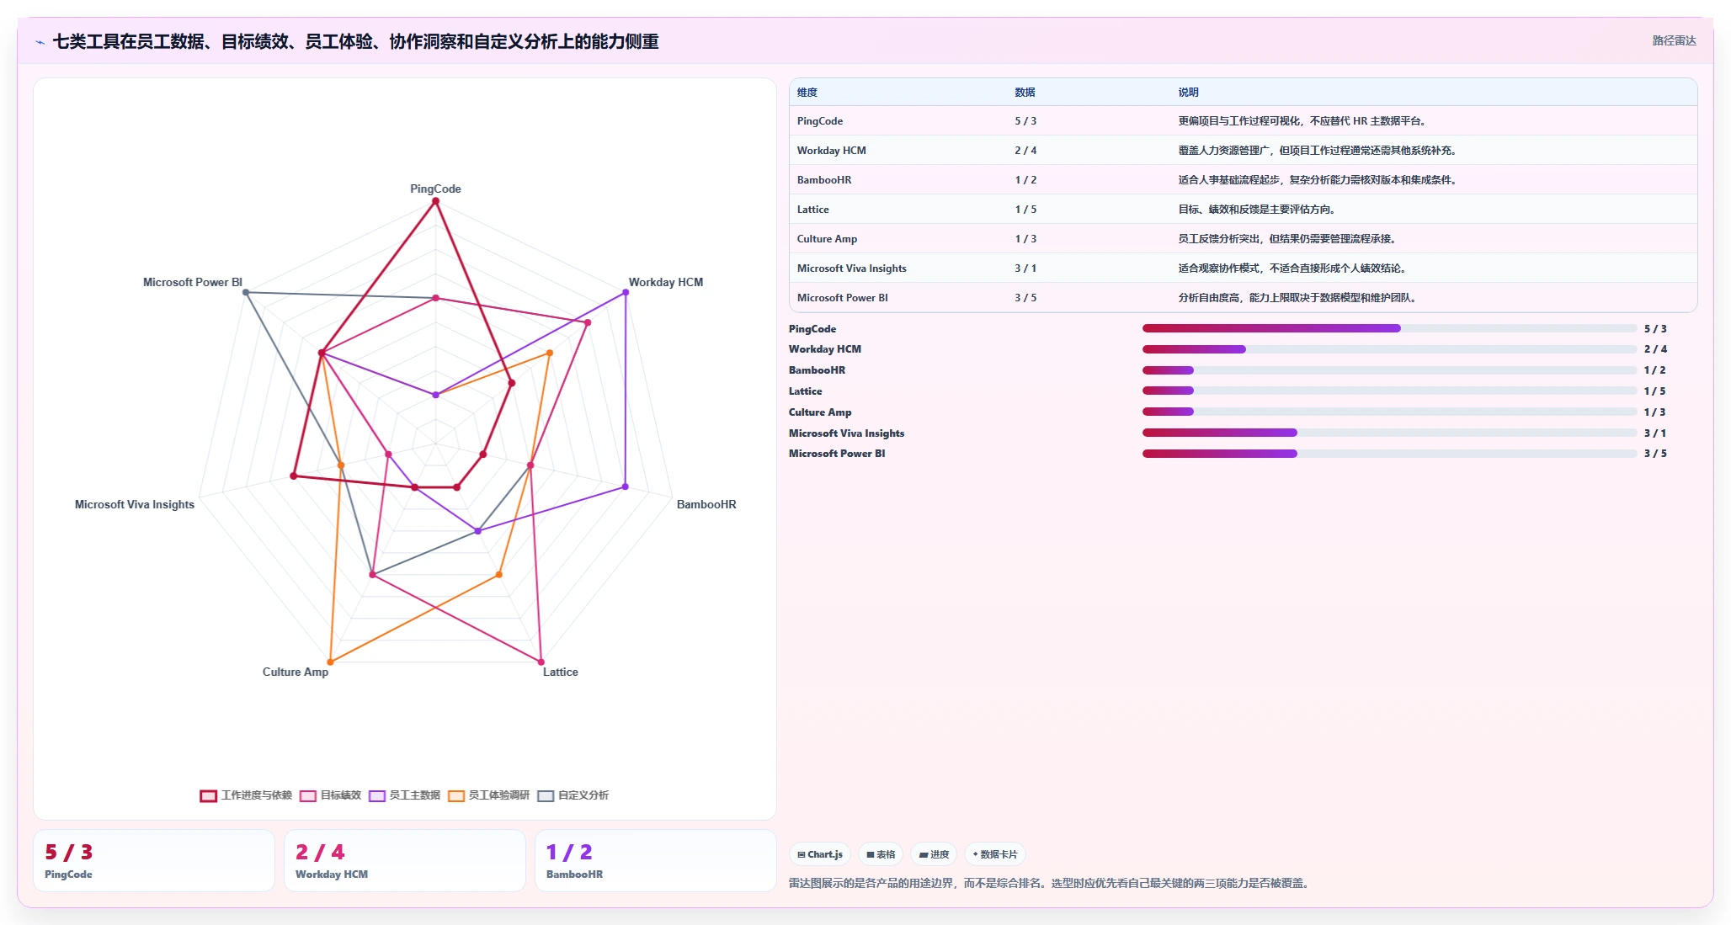The image size is (1731, 925).
Task: Click the Microsoft Viva Insights progress bar
Action: [1389, 433]
